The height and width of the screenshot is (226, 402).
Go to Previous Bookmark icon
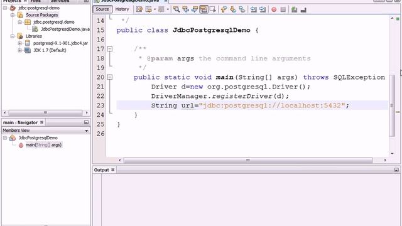[224, 9]
